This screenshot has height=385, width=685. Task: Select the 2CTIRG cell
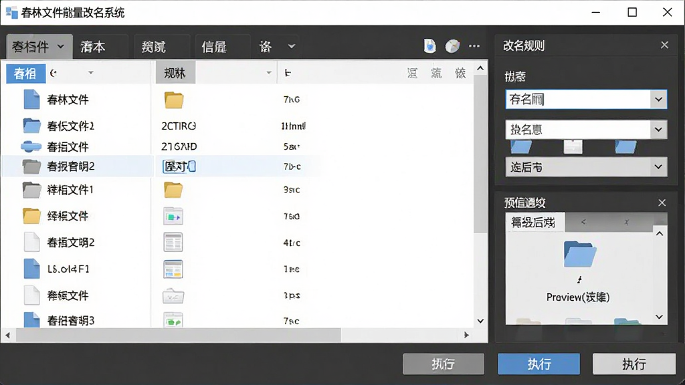pos(179,126)
